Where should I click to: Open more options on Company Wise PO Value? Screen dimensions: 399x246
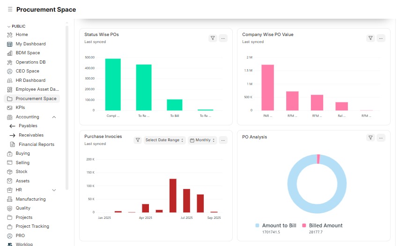381,38
